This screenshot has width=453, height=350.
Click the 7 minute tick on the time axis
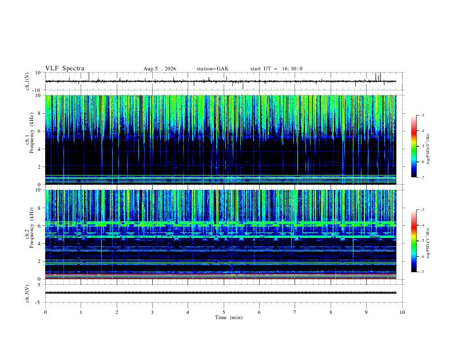(295, 312)
